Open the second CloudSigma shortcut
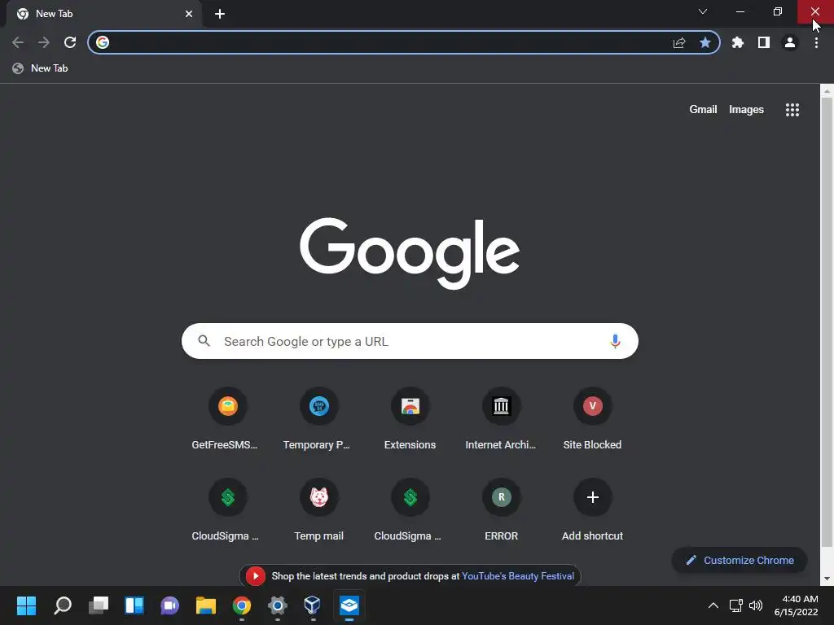Viewport: 834px width, 625px height. 410,511
